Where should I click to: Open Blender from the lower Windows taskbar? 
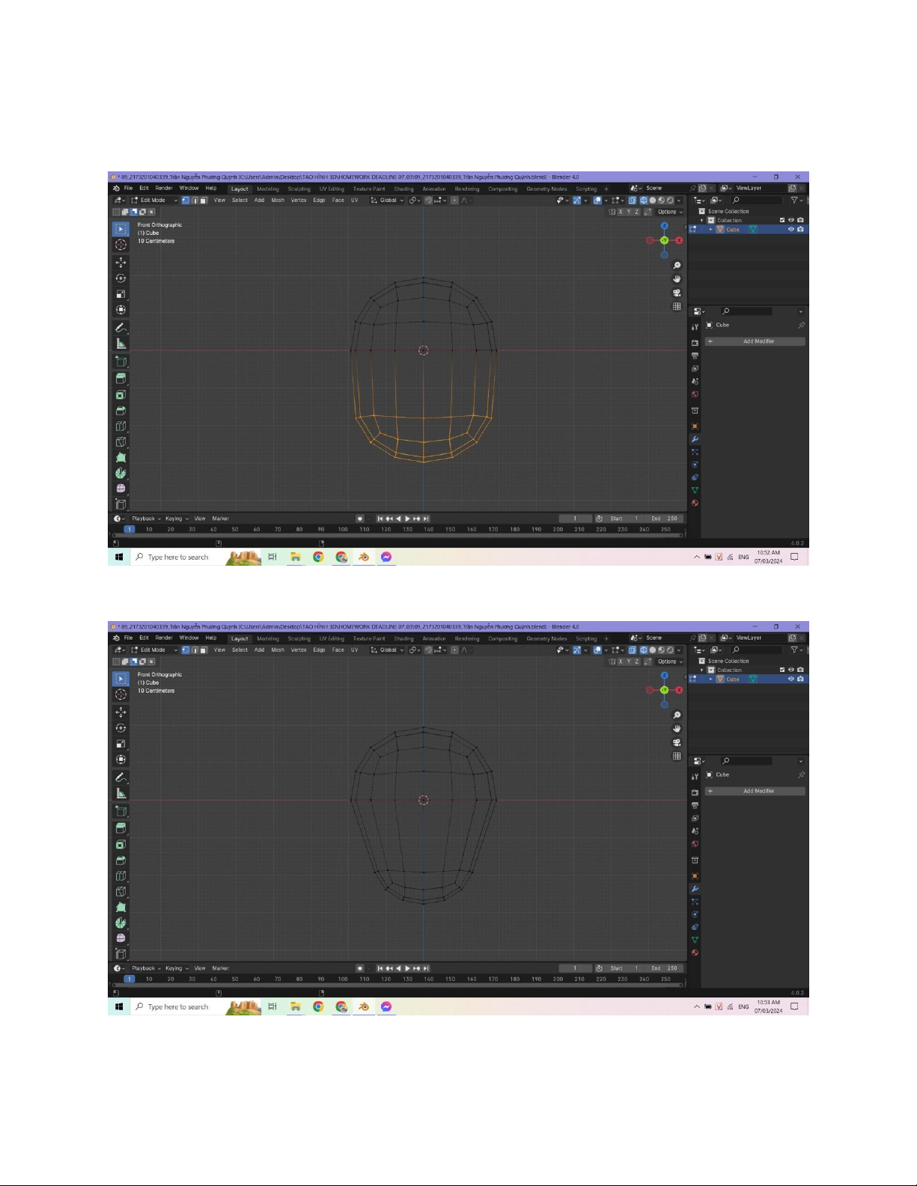point(364,1006)
